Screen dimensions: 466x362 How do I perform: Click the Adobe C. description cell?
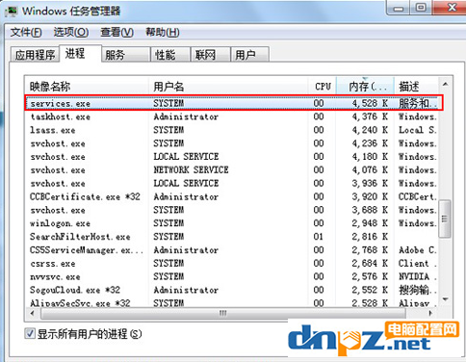click(x=417, y=250)
